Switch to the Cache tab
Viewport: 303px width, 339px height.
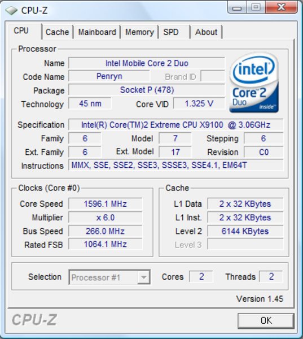[x=58, y=32]
